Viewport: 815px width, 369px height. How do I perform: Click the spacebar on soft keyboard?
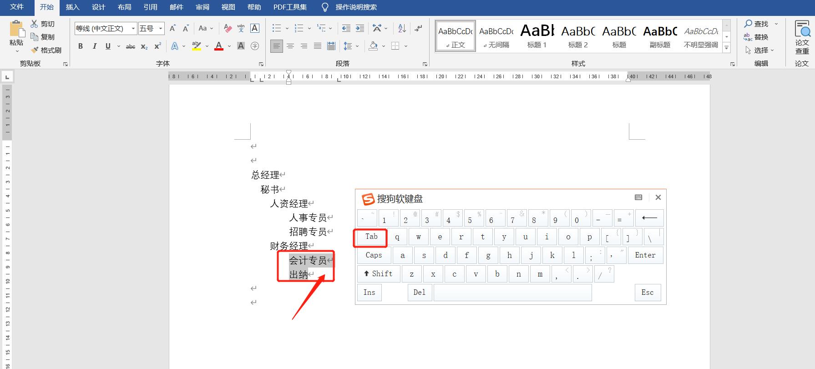pos(512,293)
